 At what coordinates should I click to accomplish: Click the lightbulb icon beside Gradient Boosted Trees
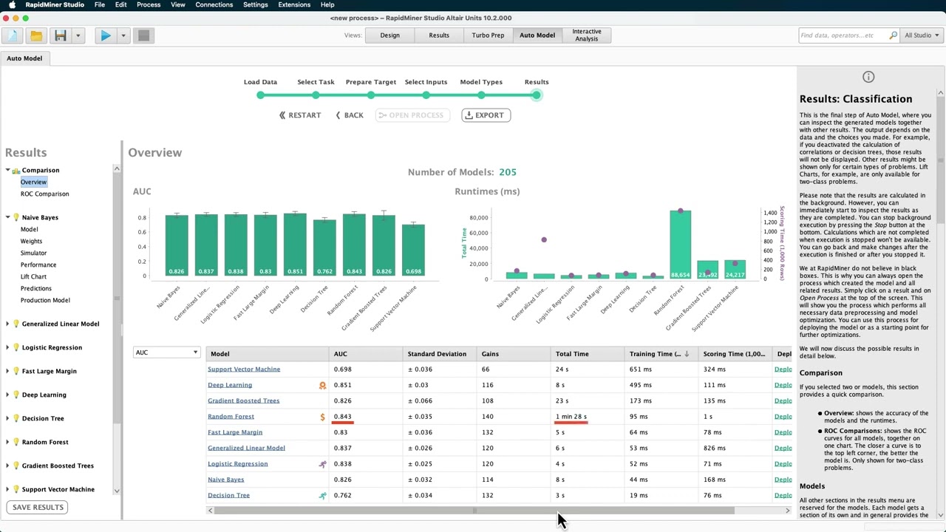16,466
